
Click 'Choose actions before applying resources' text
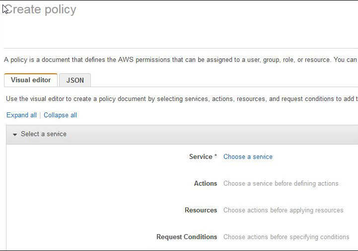pos(283,210)
